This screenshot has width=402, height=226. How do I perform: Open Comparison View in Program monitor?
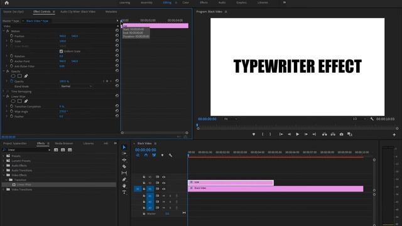(x=350, y=134)
